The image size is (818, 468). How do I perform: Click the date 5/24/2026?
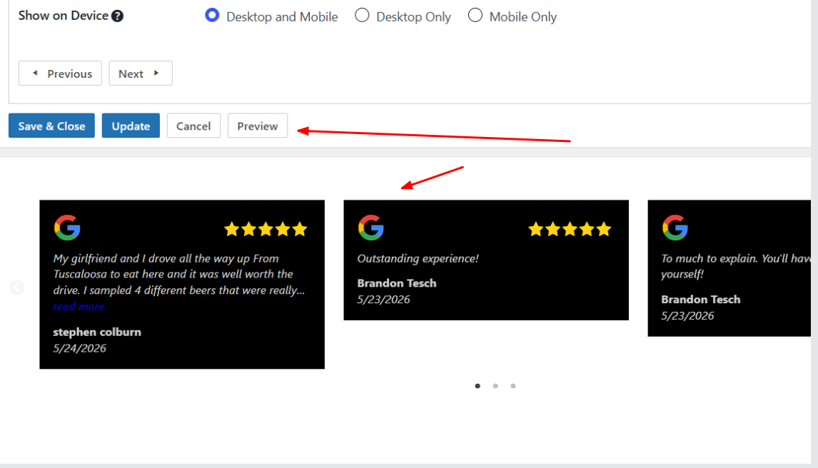80,348
